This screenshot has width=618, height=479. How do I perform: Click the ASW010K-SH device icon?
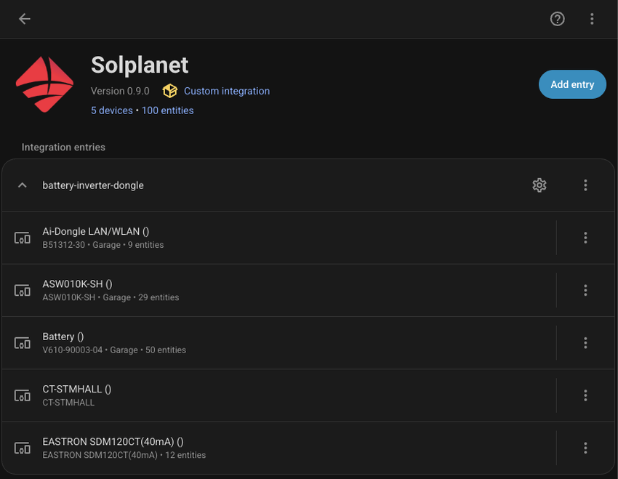point(23,290)
